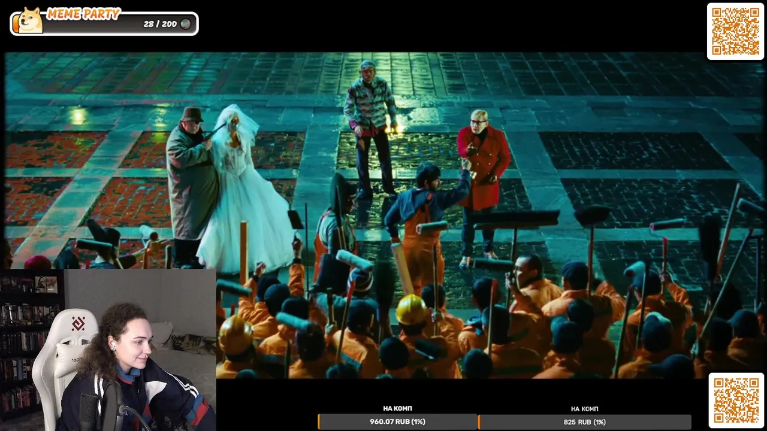
Task: Click the НА КОМП label above 825 RUB
Action: (584, 409)
